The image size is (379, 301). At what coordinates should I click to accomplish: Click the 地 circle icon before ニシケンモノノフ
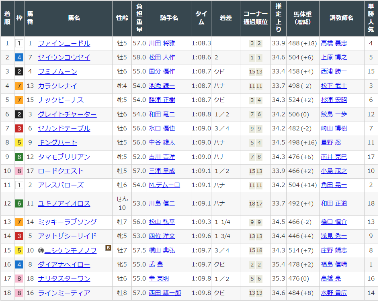tap(41, 250)
